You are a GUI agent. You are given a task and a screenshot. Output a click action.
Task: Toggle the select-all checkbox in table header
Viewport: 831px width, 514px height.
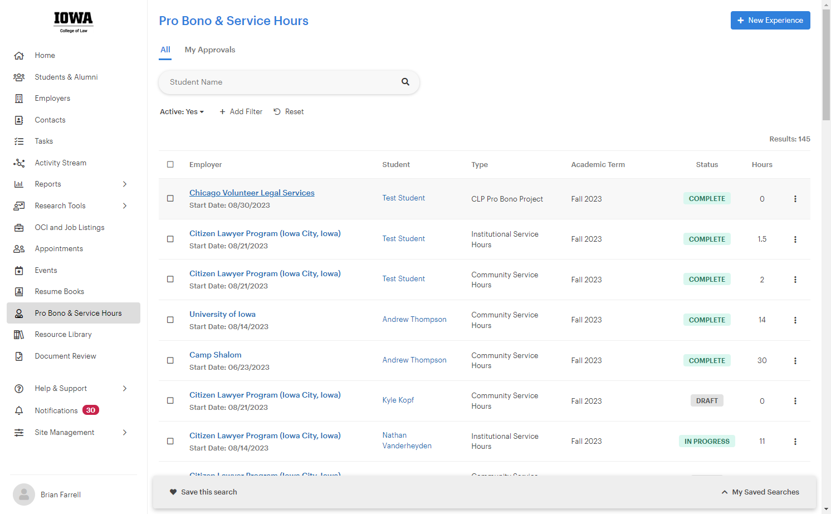coord(170,164)
